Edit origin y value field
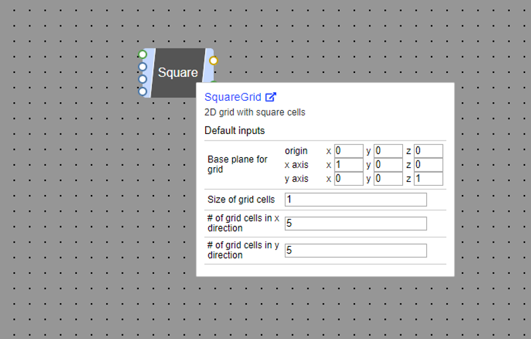The height and width of the screenshot is (339, 531). coord(388,151)
